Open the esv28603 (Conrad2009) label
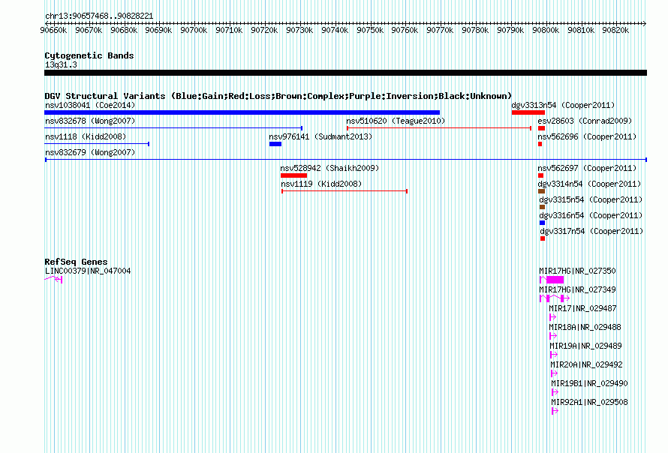Image resolution: width=668 pixels, height=453 pixels. pyautogui.click(x=585, y=121)
